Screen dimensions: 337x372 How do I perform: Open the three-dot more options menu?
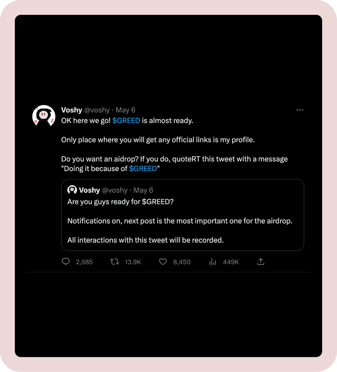click(300, 110)
